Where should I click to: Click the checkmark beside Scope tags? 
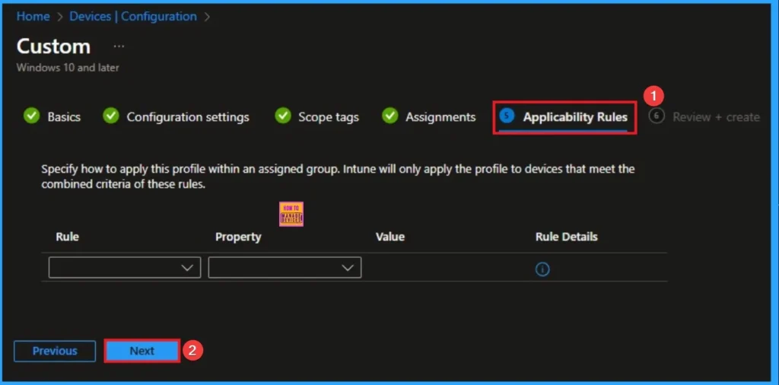point(283,116)
